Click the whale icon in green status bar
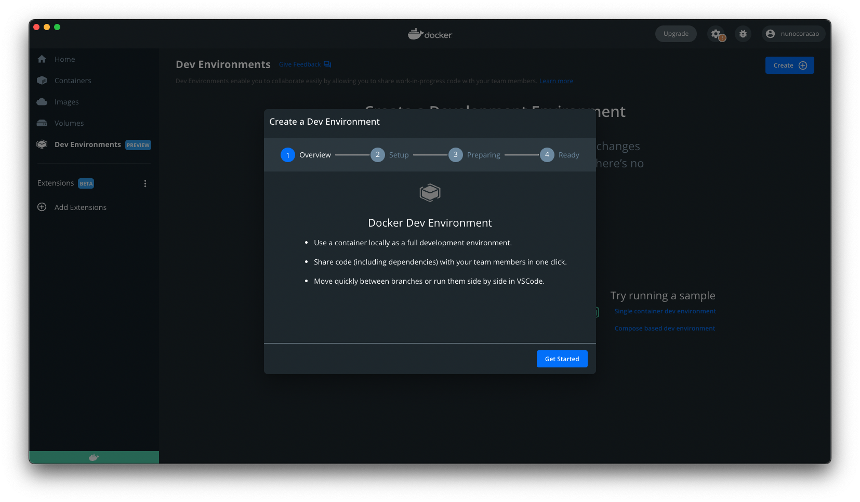 click(94, 457)
